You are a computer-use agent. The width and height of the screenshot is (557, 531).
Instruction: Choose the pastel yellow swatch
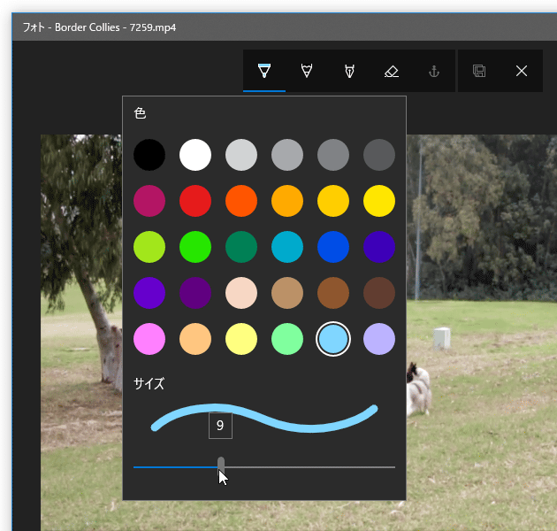(241, 339)
